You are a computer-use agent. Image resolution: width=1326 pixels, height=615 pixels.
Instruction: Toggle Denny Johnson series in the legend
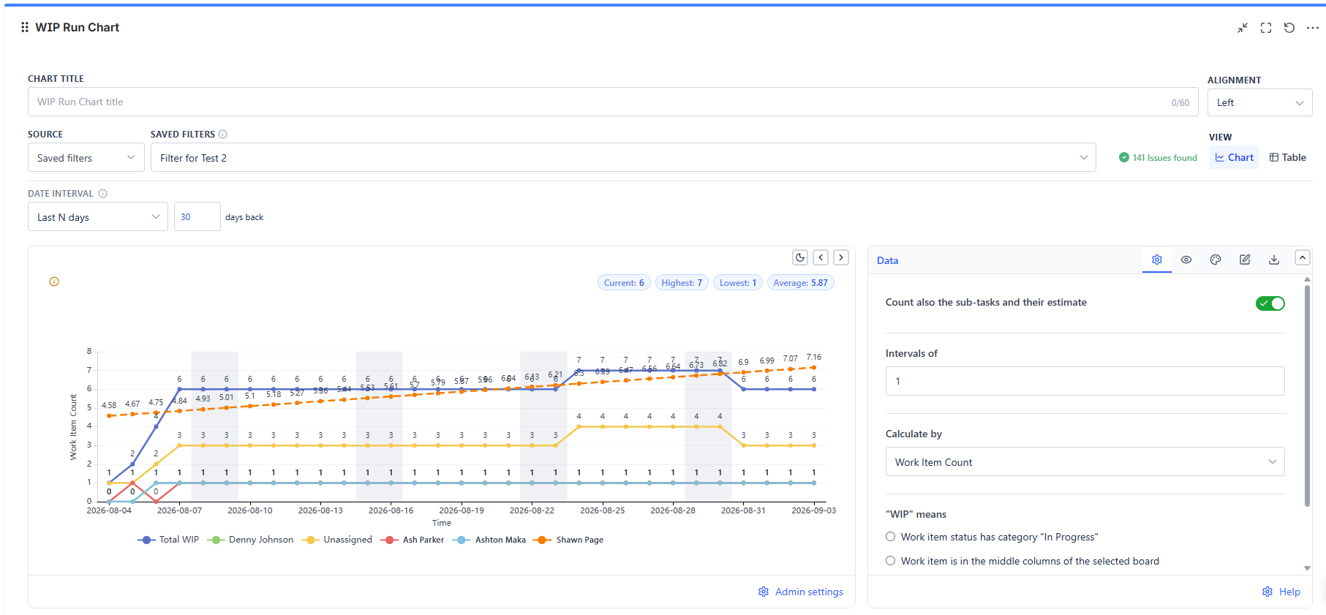(x=251, y=540)
